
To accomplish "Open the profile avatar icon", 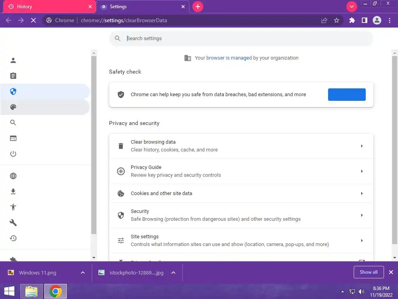I will click(377, 20).
